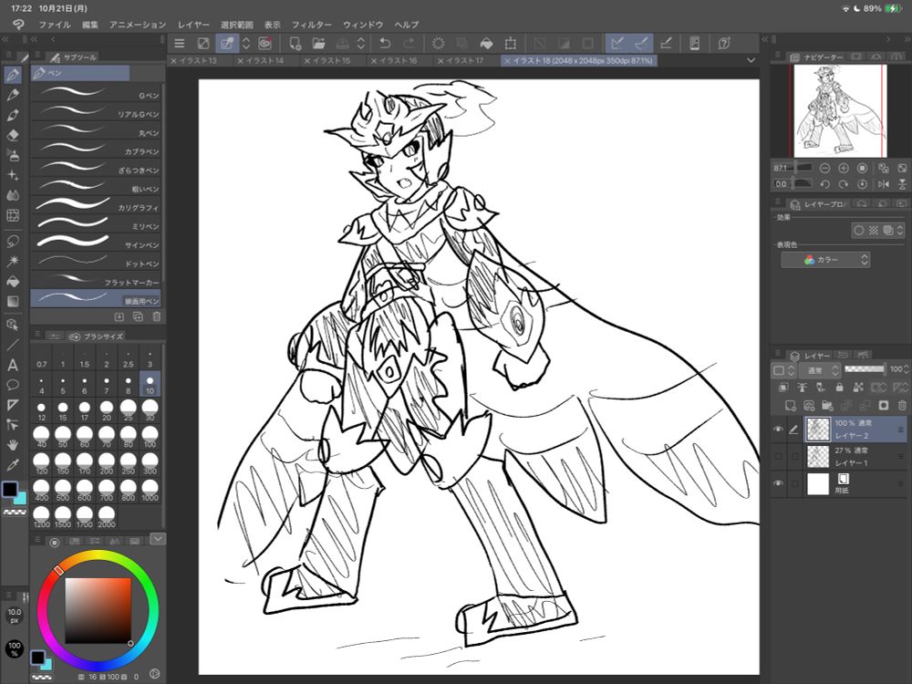Show レイヤー 1 by toggling visibility box

pyautogui.click(x=779, y=456)
